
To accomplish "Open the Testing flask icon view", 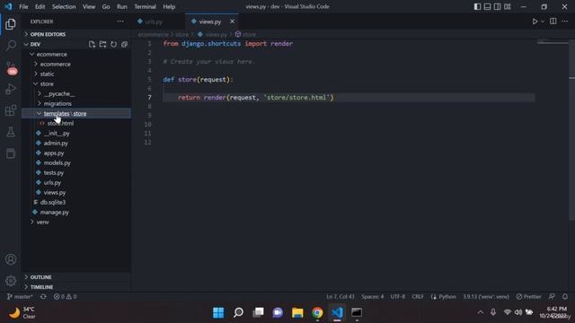I will [x=11, y=132].
